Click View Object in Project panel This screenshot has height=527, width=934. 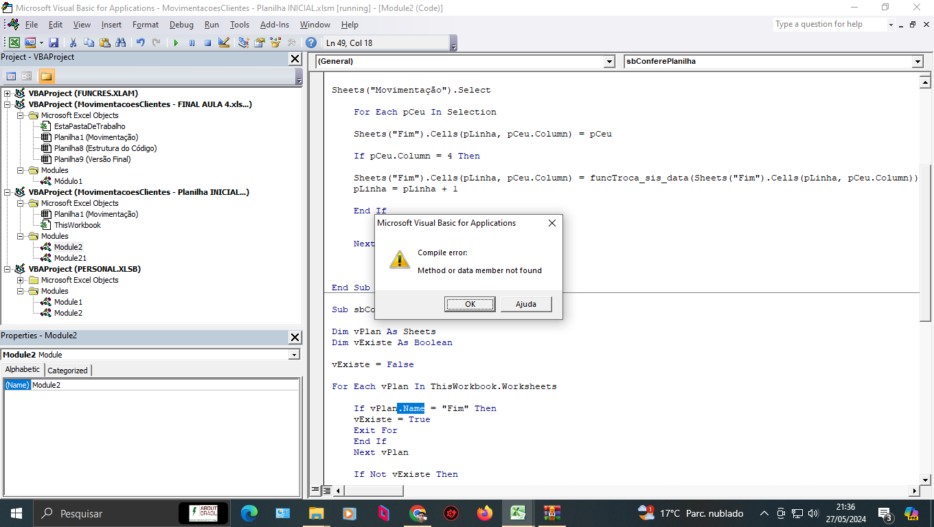click(27, 76)
